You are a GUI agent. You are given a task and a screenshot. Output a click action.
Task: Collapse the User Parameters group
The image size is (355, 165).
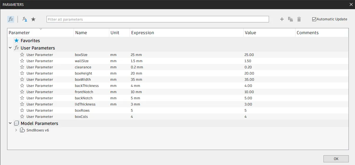coord(10,48)
